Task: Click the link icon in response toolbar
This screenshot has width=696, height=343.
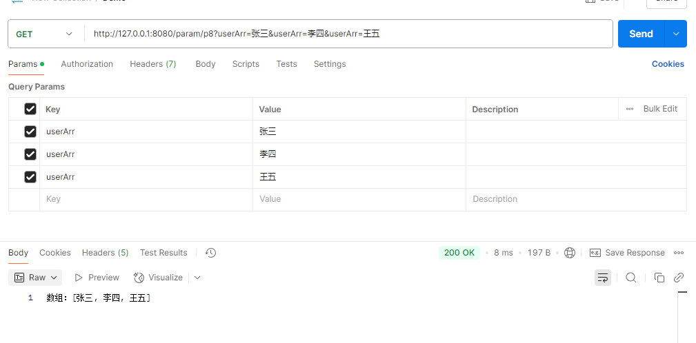Action: [x=679, y=278]
